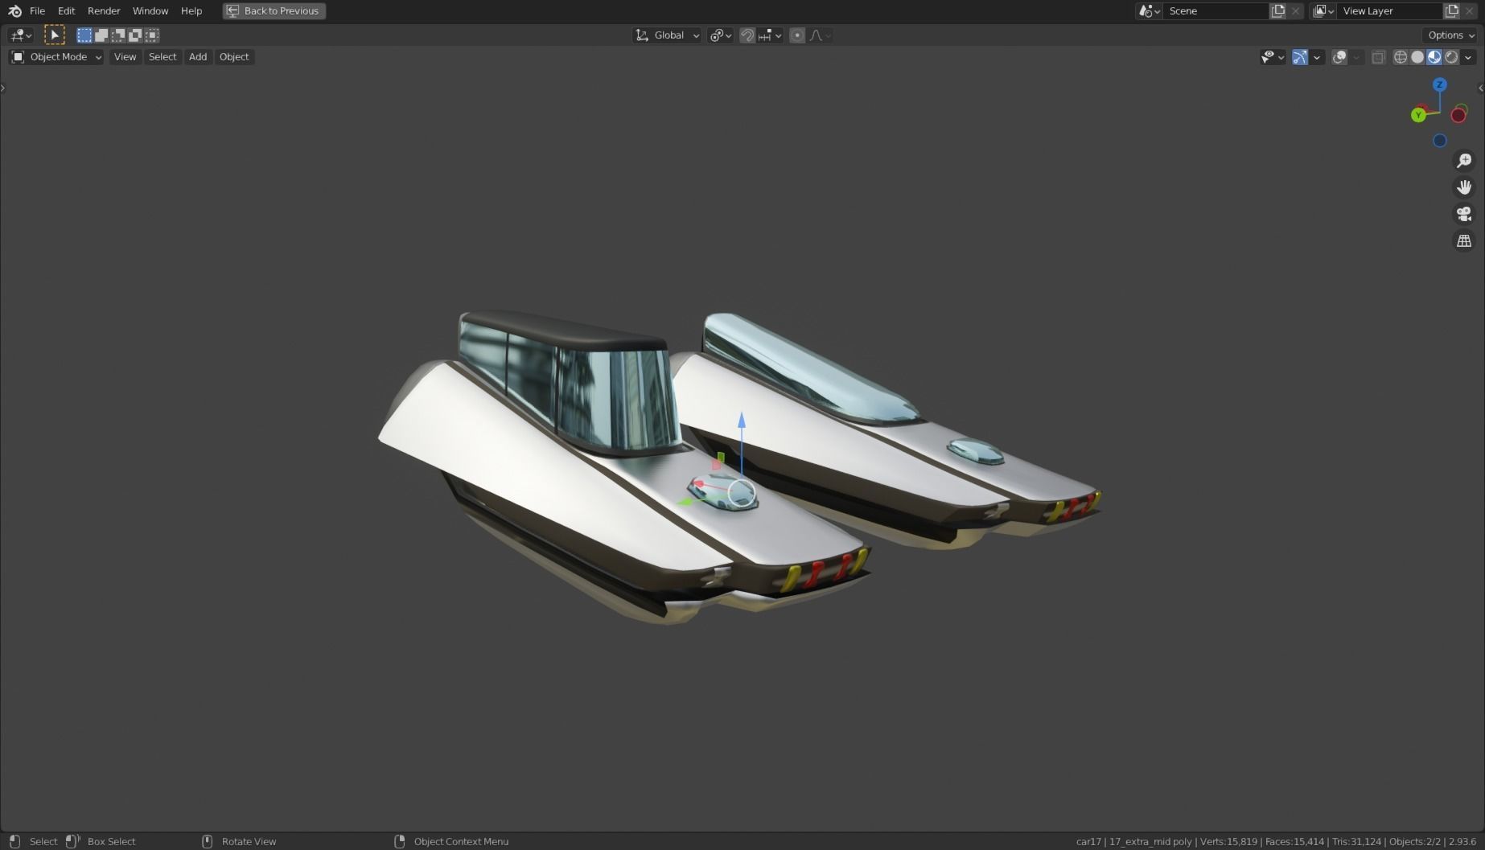
Task: Switch to Wireframe viewport shading
Action: click(x=1401, y=56)
